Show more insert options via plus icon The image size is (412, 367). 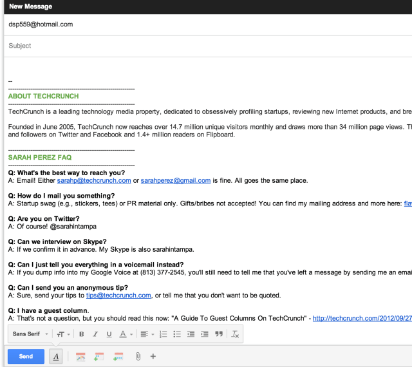153,356
